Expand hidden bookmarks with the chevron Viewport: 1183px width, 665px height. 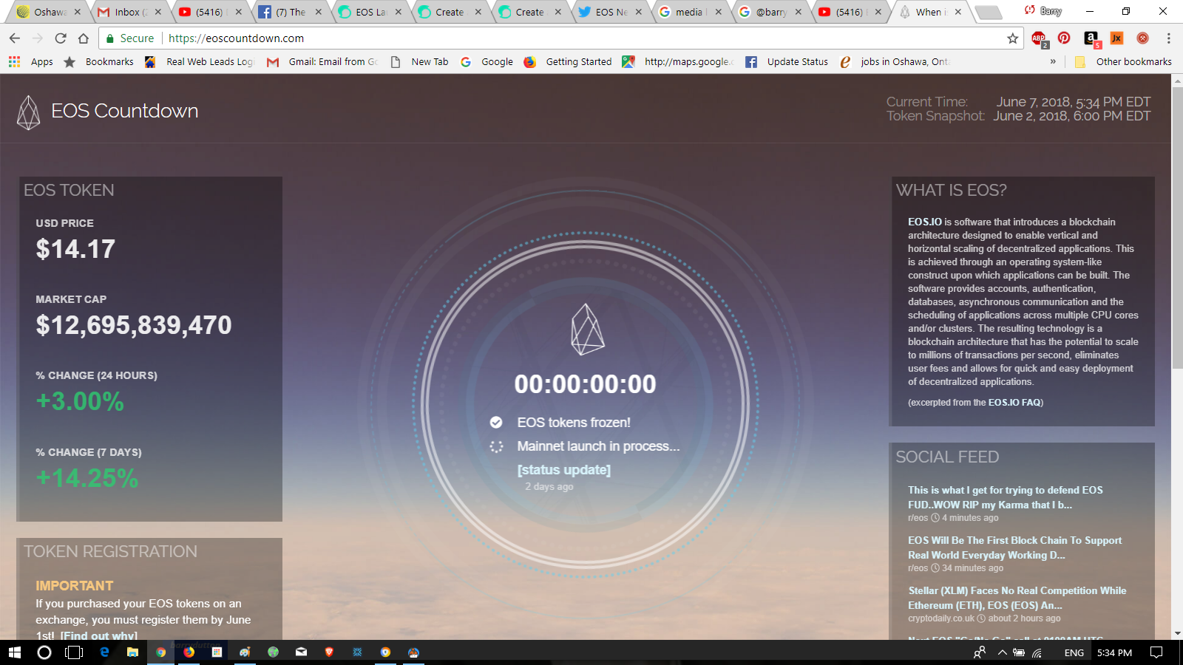(1053, 62)
